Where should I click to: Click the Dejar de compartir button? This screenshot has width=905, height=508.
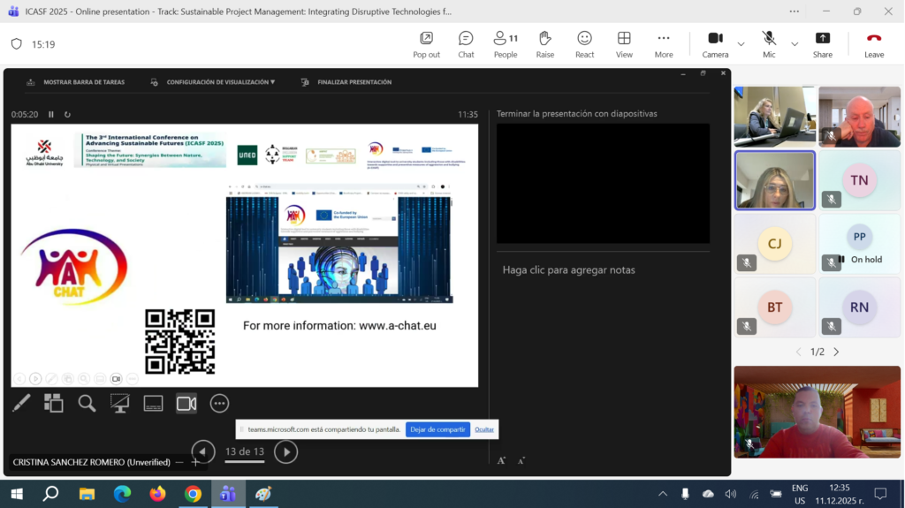pos(437,429)
